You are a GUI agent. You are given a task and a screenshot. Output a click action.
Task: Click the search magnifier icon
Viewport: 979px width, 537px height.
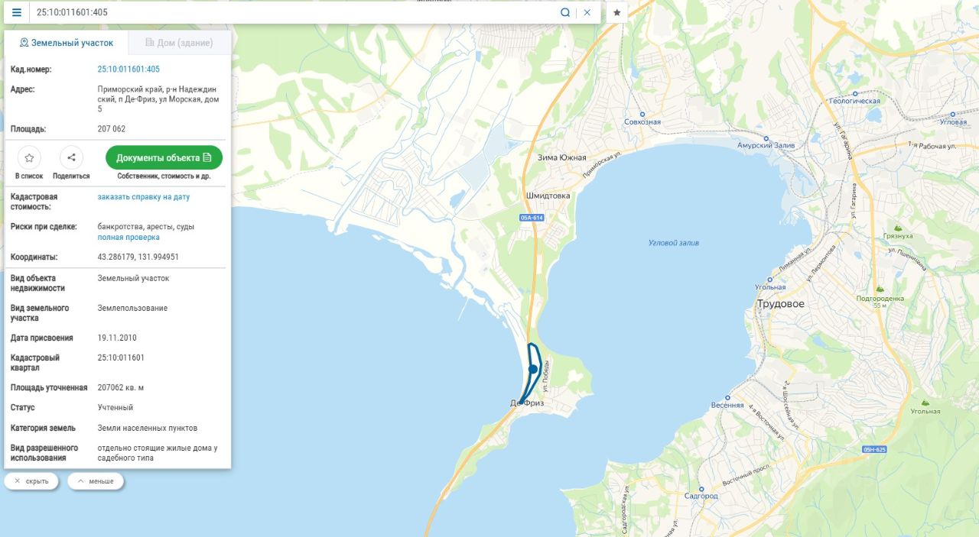point(565,12)
